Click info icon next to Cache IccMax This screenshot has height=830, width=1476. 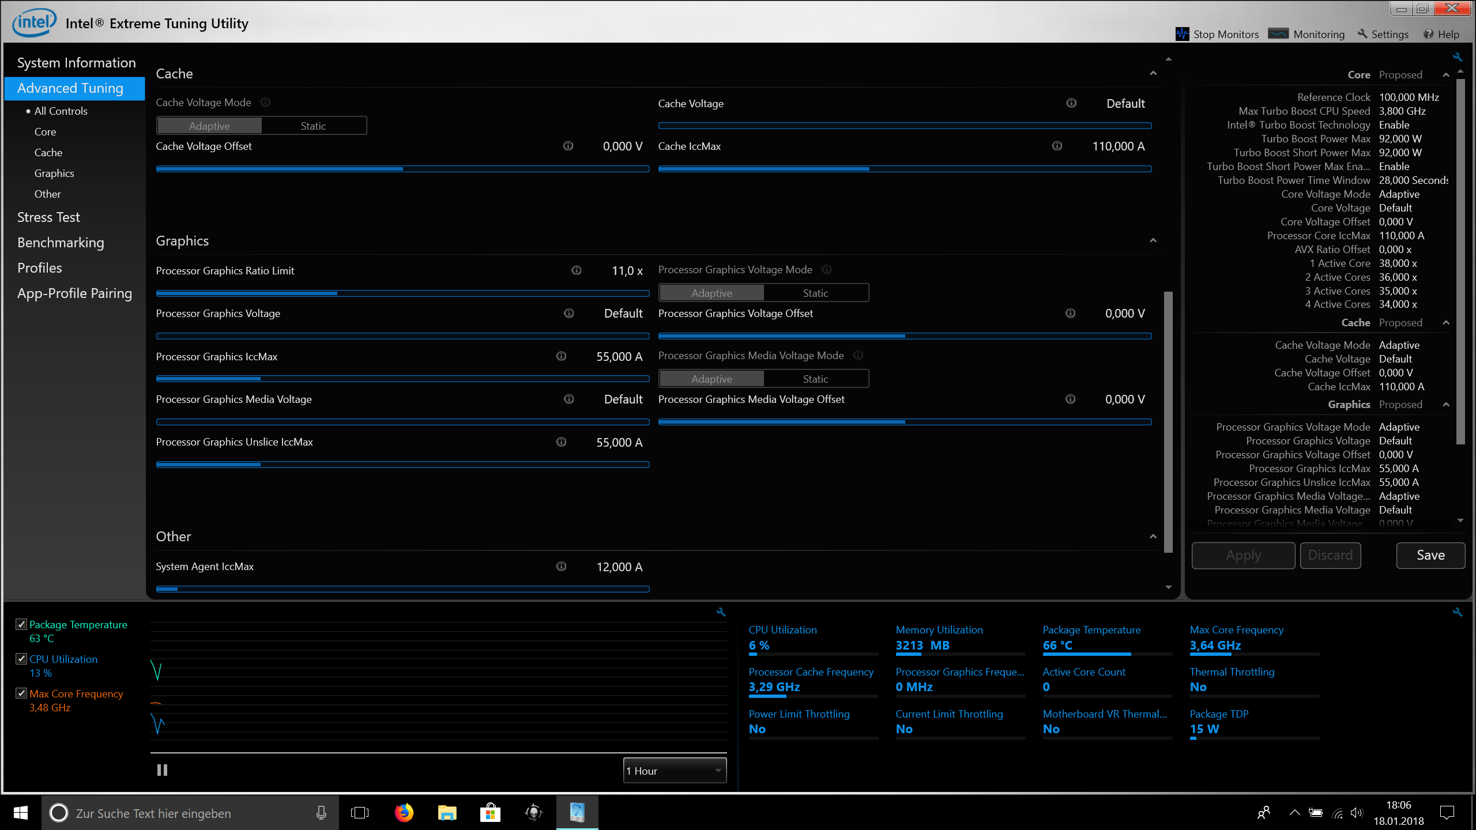(1057, 146)
